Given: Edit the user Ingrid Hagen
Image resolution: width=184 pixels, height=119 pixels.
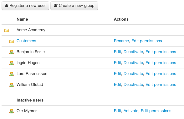Looking at the screenshot, I should [x=117, y=63].
